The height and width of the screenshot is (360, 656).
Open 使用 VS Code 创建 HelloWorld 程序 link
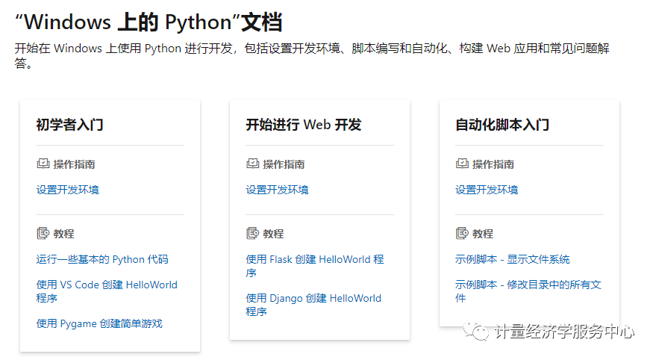tap(107, 291)
